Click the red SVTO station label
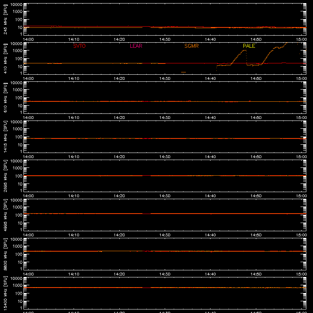The height and width of the screenshot is (313, 313). [x=79, y=46]
